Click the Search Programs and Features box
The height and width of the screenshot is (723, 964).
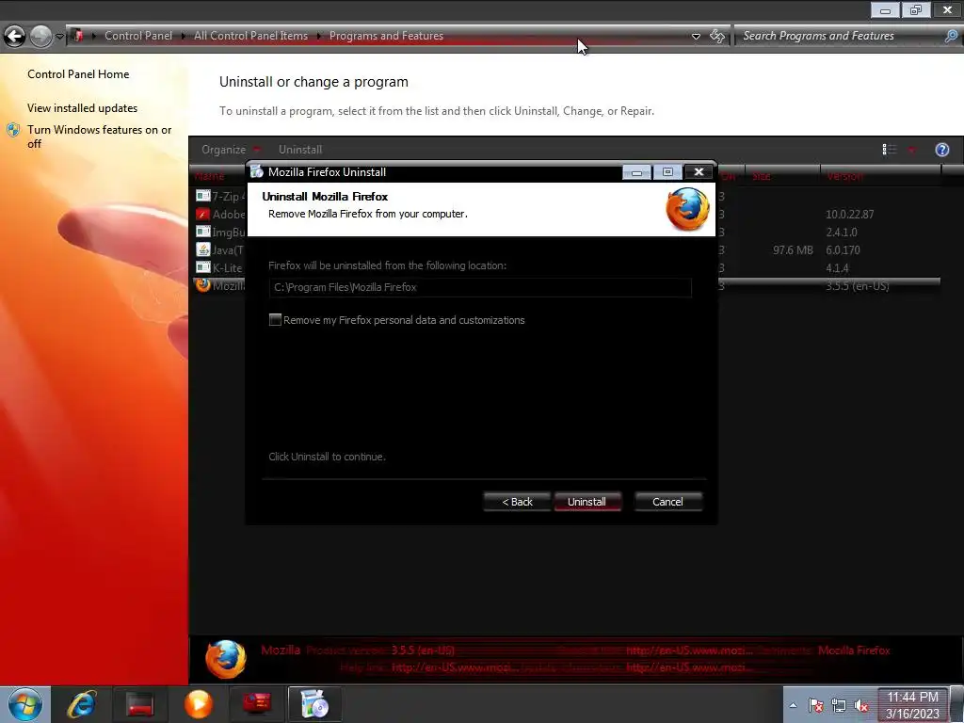[839, 36]
